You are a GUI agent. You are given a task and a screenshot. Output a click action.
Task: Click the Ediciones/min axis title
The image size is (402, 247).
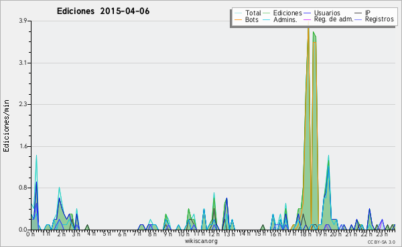(6, 126)
